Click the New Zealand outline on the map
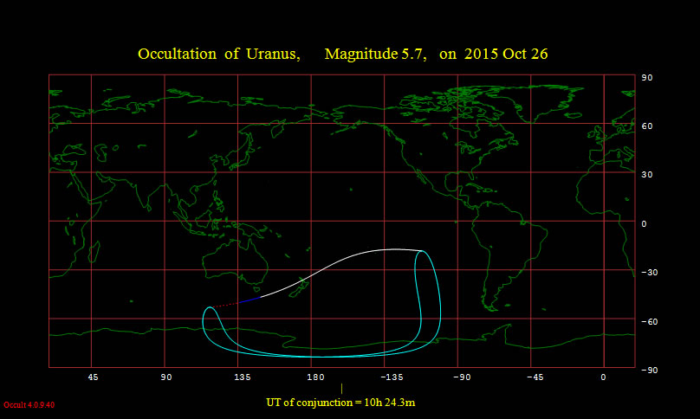 [300, 287]
